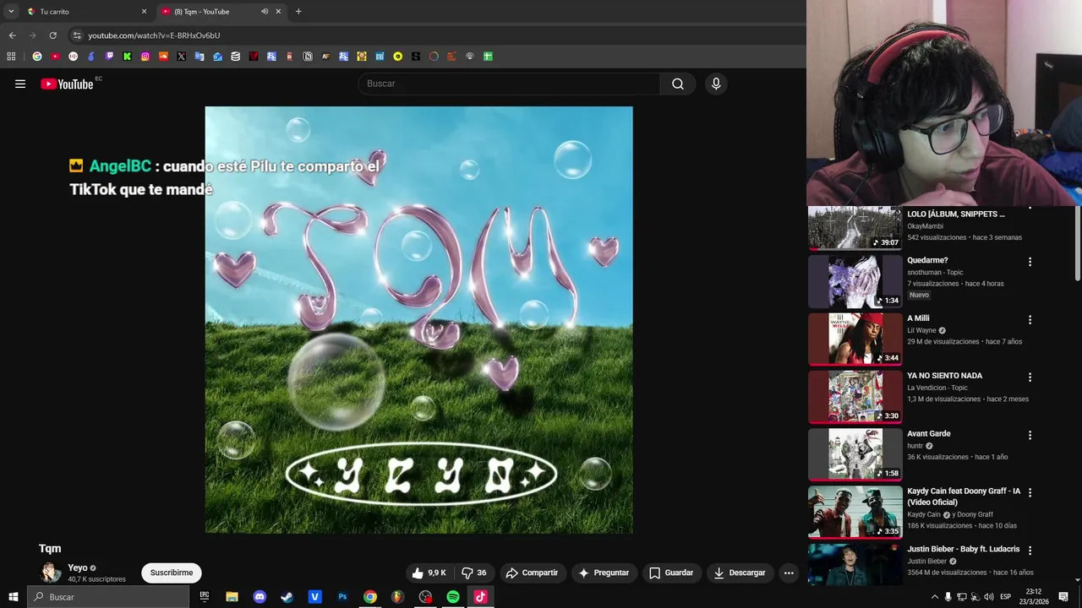Open the Avant Garde video title
Viewport: 1082px width, 608px height.
(x=929, y=434)
